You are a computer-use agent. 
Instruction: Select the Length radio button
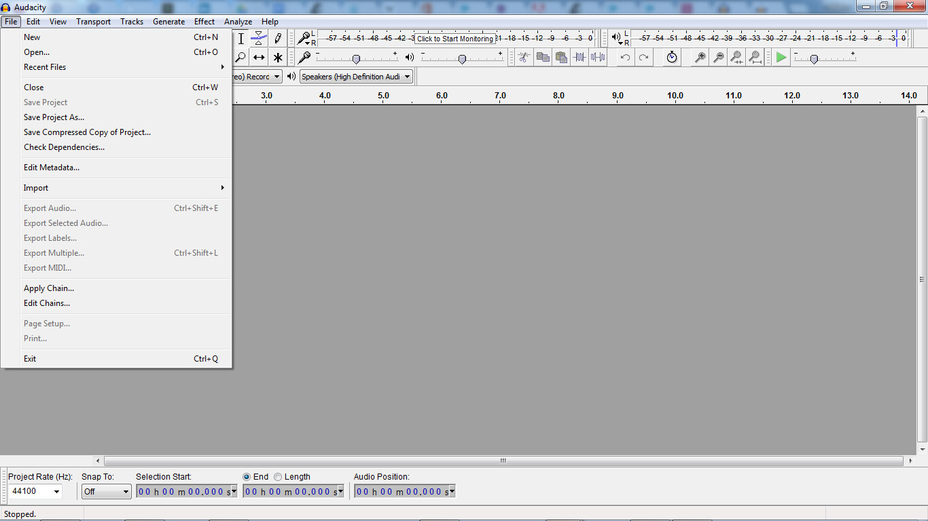(x=277, y=477)
